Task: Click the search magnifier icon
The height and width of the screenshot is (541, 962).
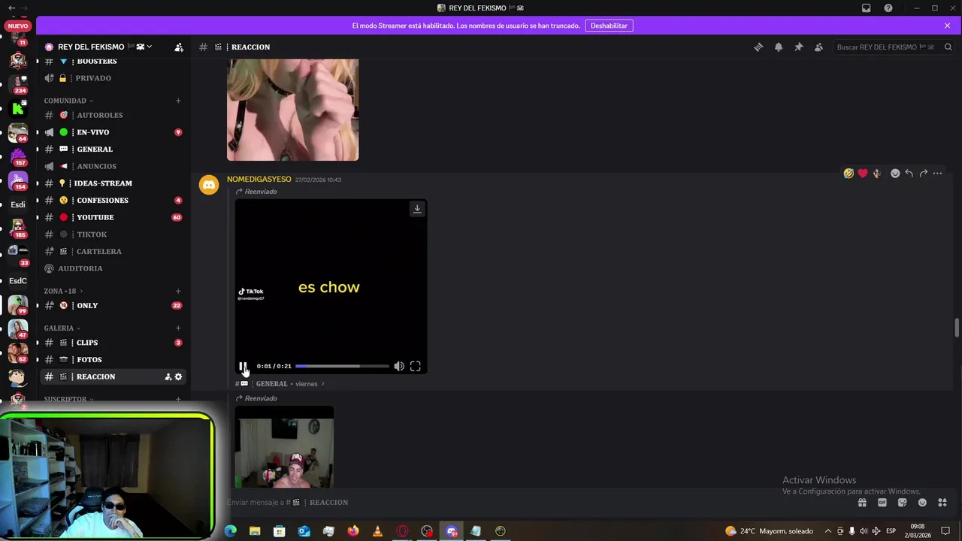Action: (948, 47)
